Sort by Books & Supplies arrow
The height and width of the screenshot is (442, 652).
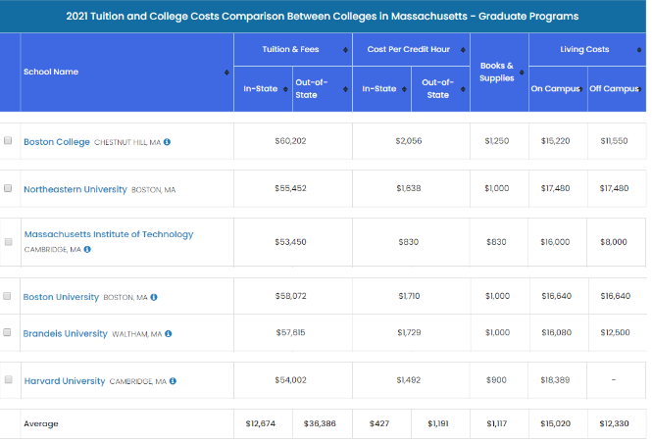[x=522, y=73]
